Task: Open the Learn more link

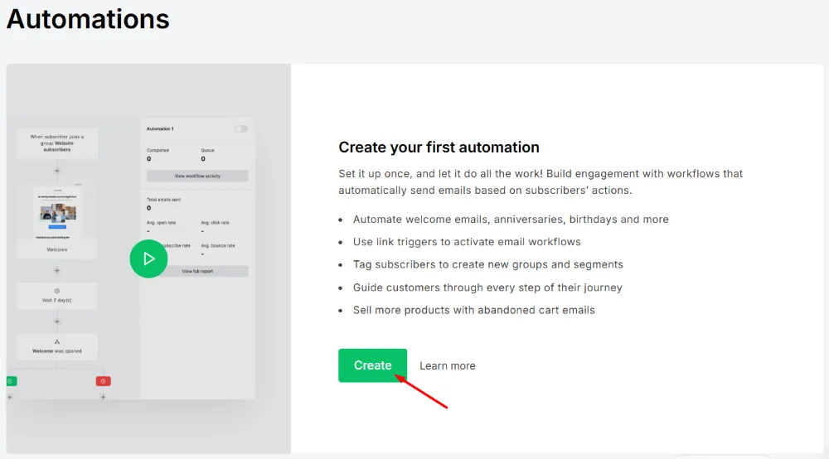Action: click(x=447, y=366)
